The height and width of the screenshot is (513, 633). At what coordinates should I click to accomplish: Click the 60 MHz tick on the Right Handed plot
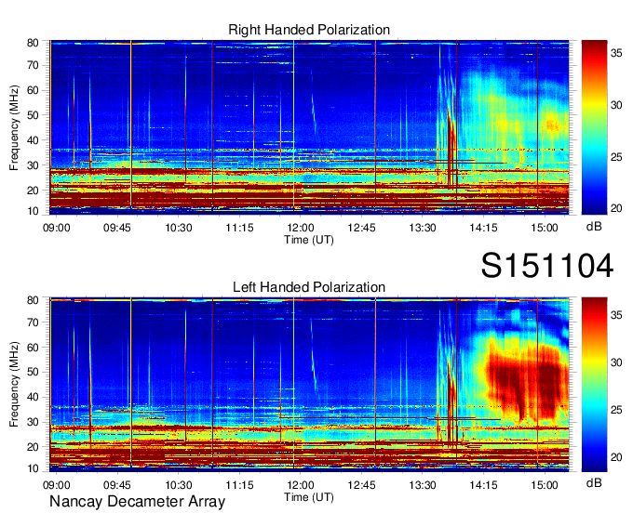[x=33, y=90]
